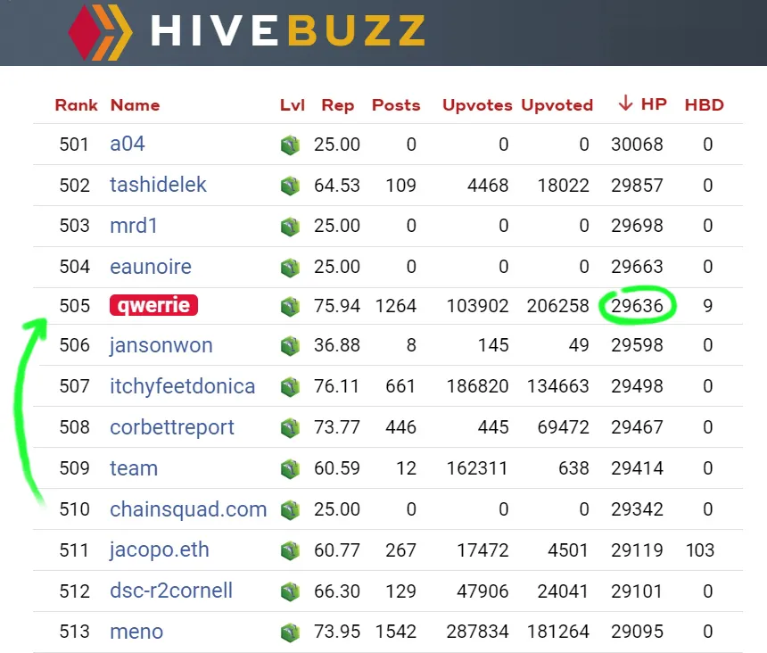Select reputation 36.88 for jansonwon
Viewport: 767px width, 653px height.
tap(337, 345)
